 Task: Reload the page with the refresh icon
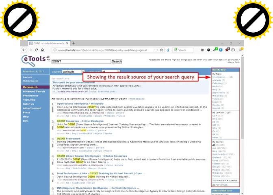(x=37, y=50)
